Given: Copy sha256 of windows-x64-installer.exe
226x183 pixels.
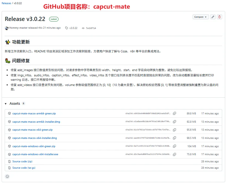Looking at the screenshot, I should [174, 154].
